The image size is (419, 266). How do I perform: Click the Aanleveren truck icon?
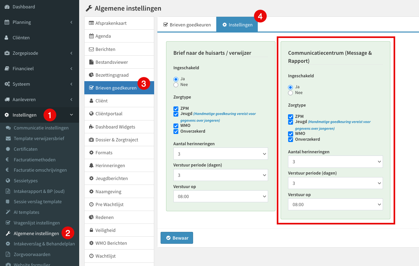7,100
